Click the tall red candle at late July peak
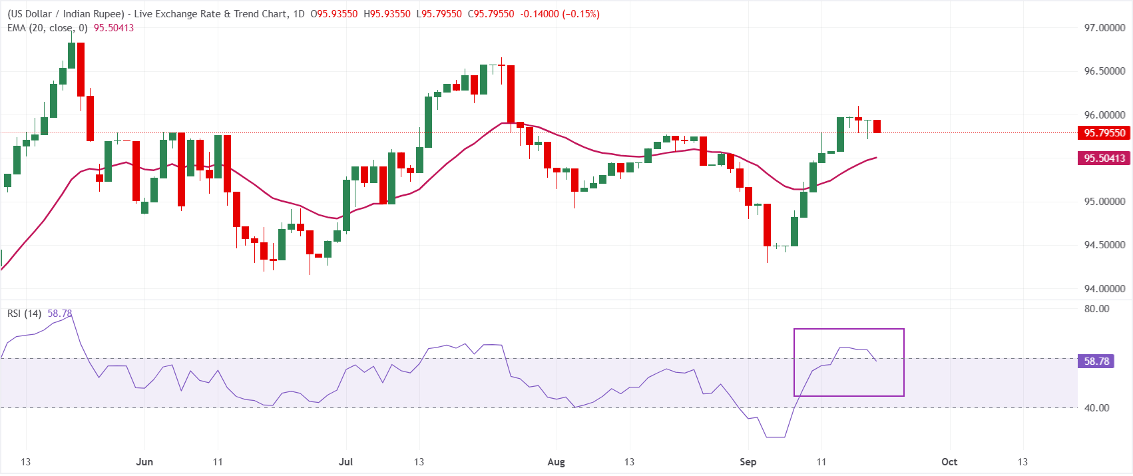 tap(511, 94)
